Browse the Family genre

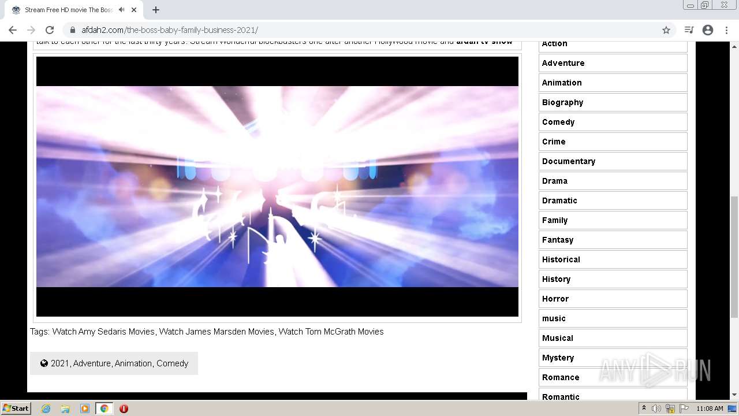click(x=613, y=220)
